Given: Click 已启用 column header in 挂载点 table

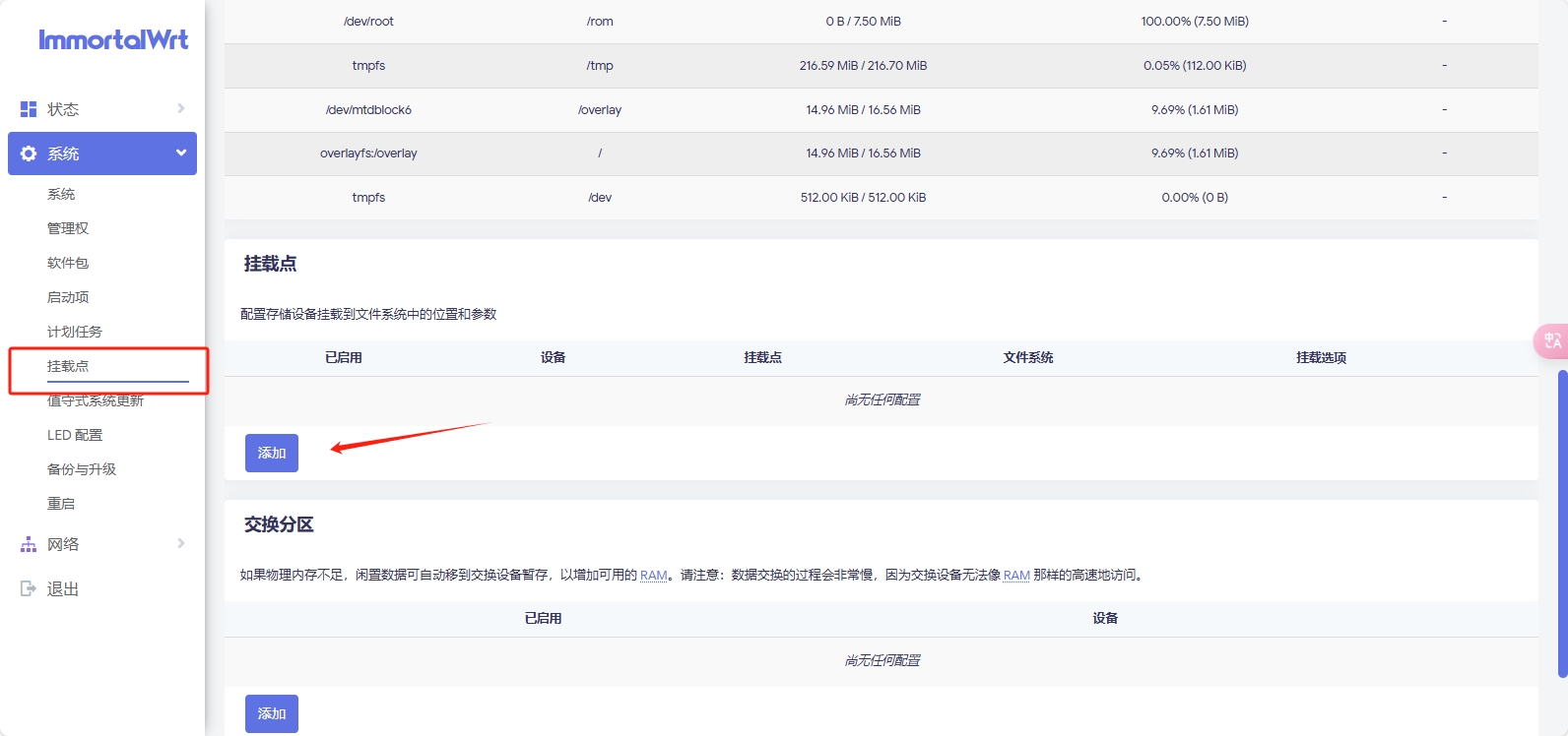Looking at the screenshot, I should [344, 357].
